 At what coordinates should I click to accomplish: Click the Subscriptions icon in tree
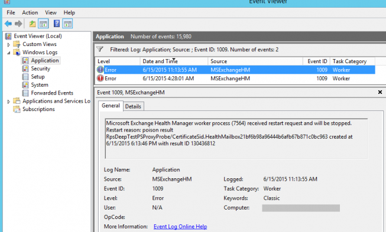(17, 109)
